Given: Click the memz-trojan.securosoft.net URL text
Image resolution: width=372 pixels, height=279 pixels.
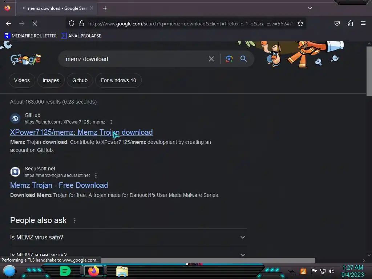Looking at the screenshot, I should (x=57, y=175).
